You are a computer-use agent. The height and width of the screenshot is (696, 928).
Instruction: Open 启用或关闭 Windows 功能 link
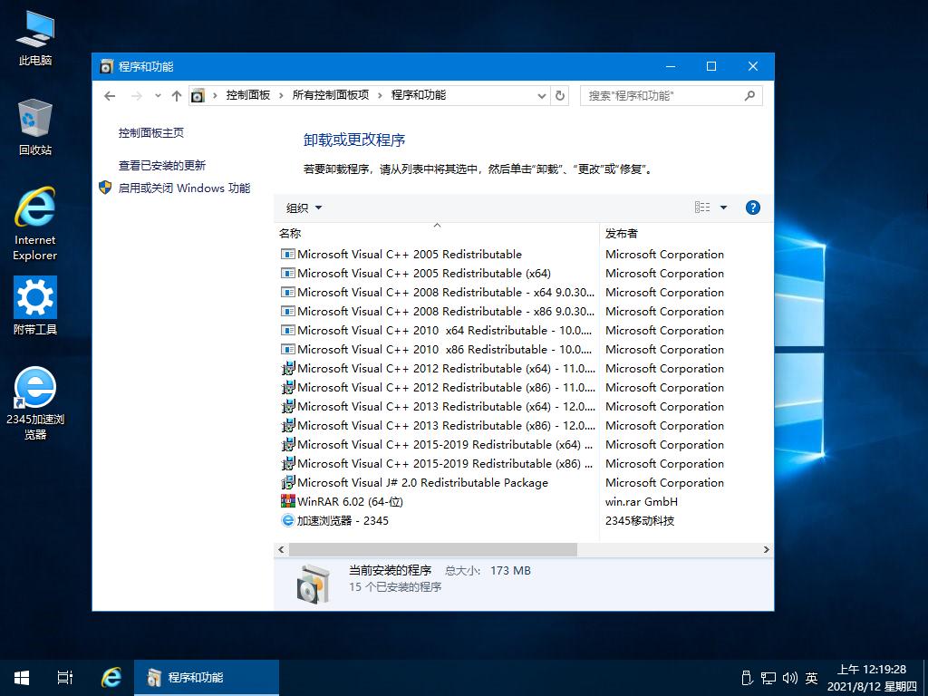pos(184,188)
